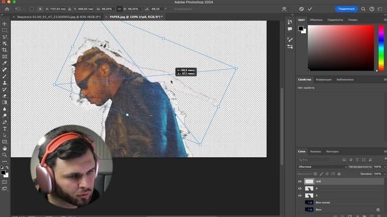Pick a color in the red color field
This screenshot has height=217, width=387.
tap(341, 48)
